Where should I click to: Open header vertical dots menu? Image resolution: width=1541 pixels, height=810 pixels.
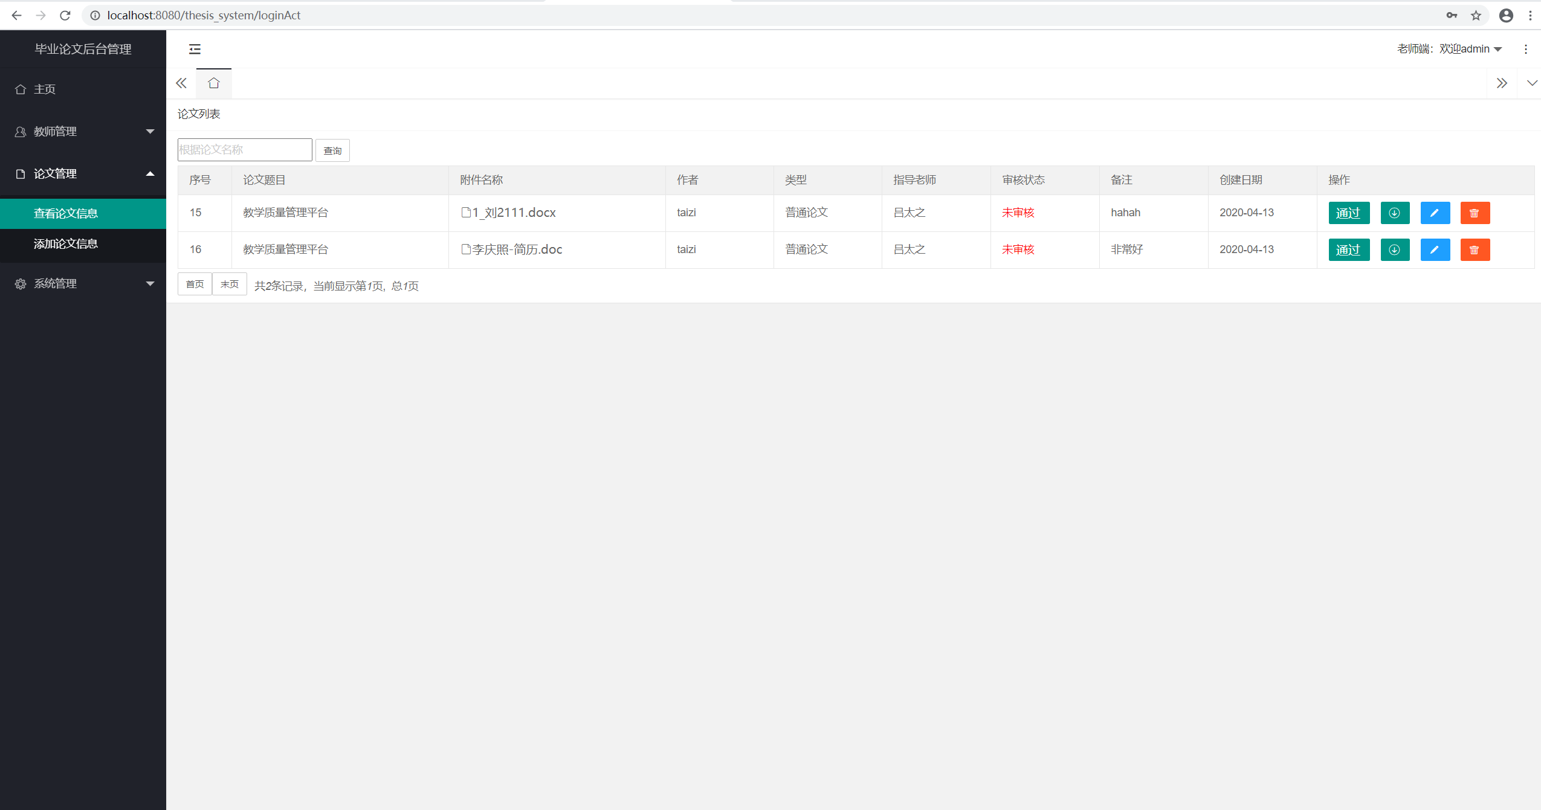tap(1526, 49)
